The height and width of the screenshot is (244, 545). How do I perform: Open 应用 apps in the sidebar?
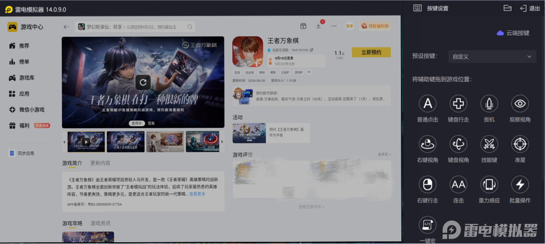[x=20, y=94]
